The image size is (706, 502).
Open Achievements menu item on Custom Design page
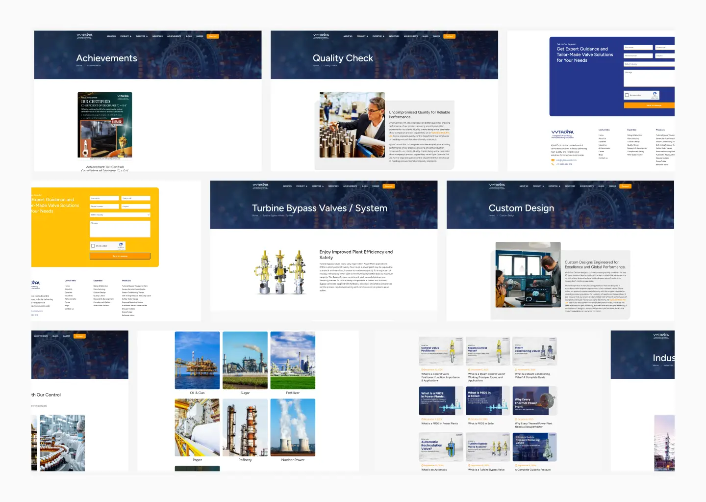(587, 186)
